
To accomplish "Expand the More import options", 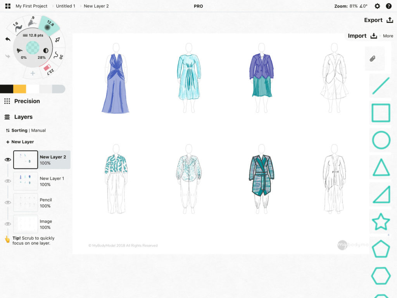I will [388, 36].
